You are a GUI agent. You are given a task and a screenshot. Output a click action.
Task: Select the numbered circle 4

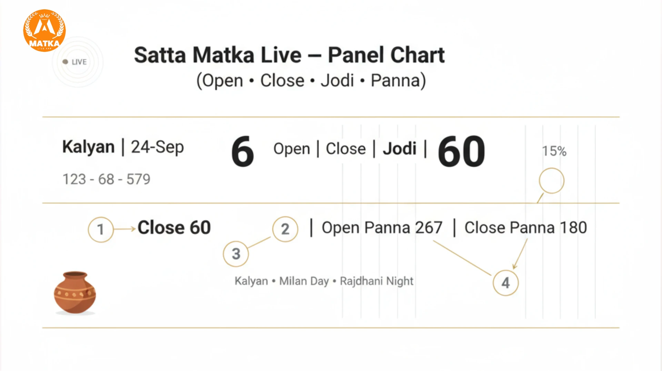click(505, 283)
